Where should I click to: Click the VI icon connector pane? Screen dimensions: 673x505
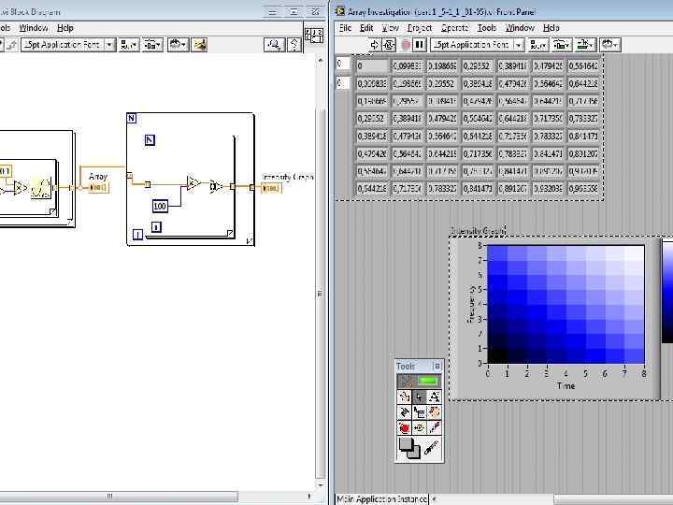(x=314, y=36)
